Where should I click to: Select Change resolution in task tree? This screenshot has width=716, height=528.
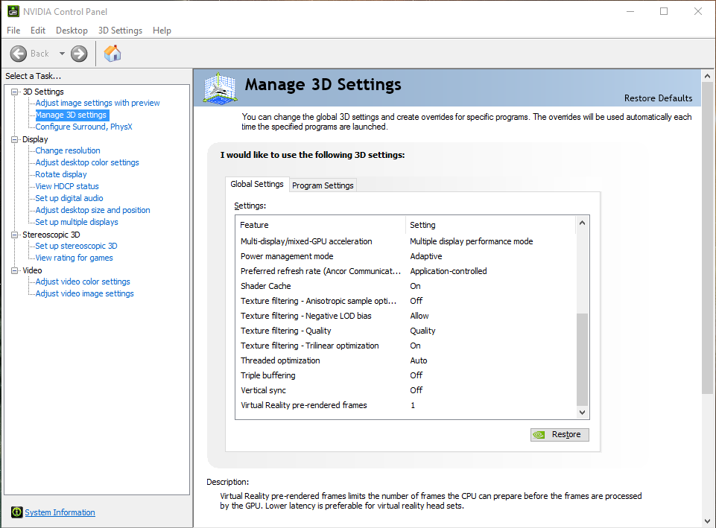pos(68,150)
